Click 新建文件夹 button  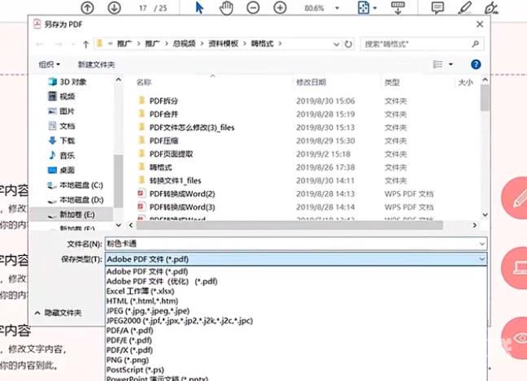(x=96, y=64)
